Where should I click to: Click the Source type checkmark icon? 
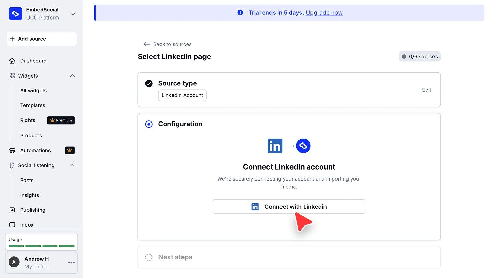click(x=149, y=83)
